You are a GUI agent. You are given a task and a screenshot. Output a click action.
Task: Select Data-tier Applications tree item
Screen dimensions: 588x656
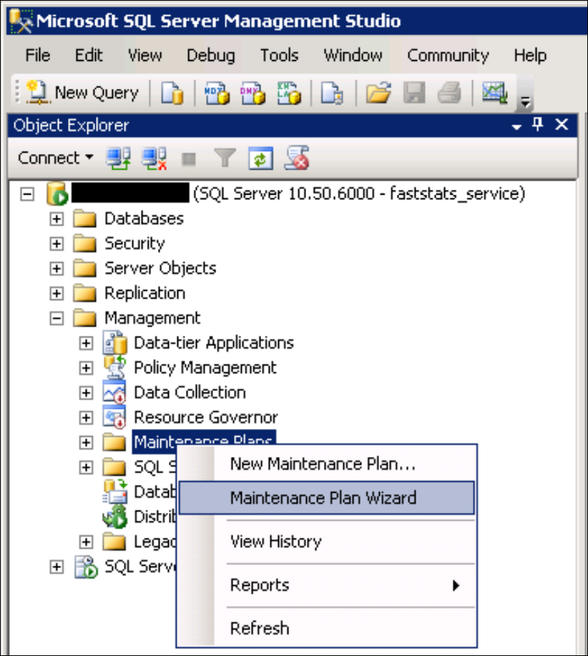pyautogui.click(x=214, y=343)
